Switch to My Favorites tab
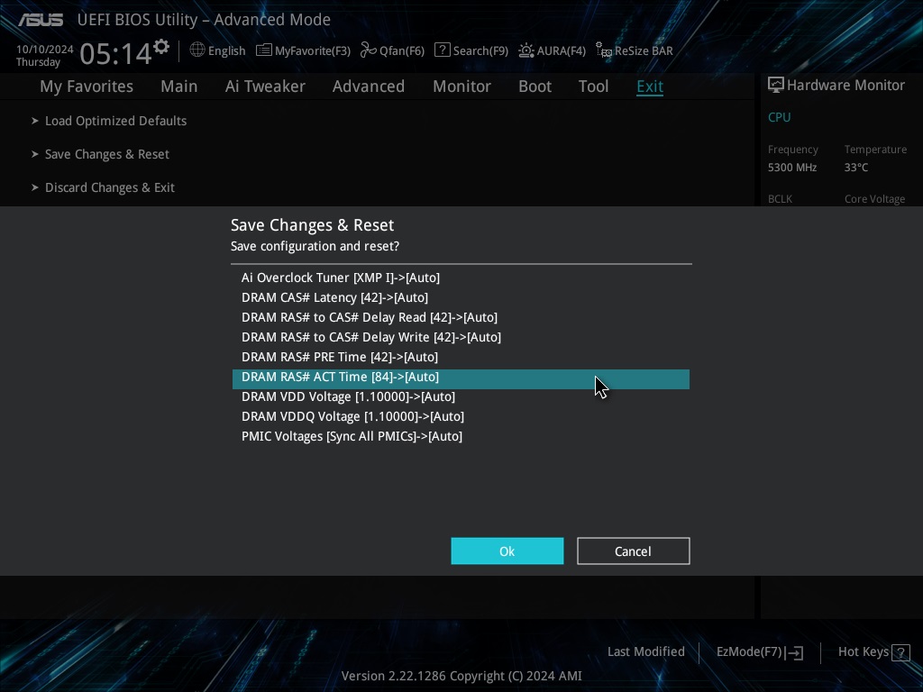This screenshot has height=692, width=923. coord(87,86)
